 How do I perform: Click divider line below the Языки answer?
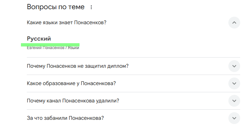click(x=133, y=57)
